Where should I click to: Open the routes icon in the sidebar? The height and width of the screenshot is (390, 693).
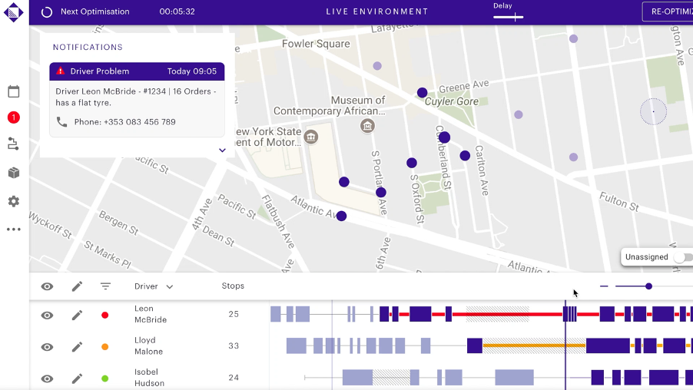pyautogui.click(x=13, y=144)
